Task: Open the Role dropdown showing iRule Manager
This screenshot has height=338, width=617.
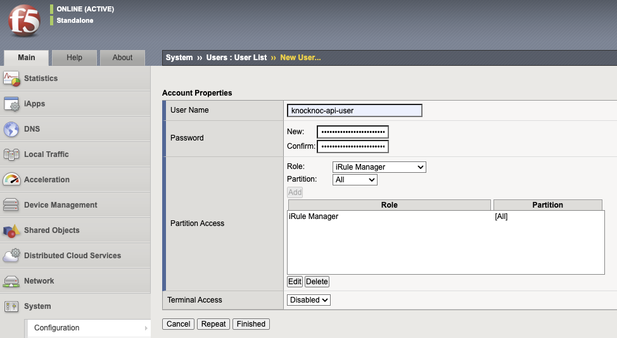Action: [x=379, y=167]
